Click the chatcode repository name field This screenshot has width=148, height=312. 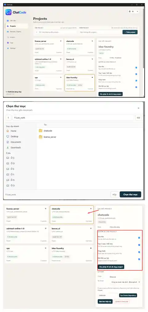tap(108, 295)
